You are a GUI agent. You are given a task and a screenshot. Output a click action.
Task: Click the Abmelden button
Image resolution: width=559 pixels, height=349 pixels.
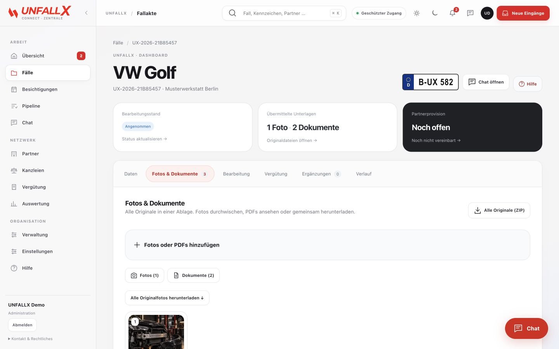pyautogui.click(x=23, y=325)
